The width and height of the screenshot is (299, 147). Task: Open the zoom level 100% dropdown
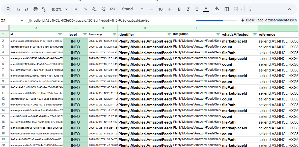59,9
